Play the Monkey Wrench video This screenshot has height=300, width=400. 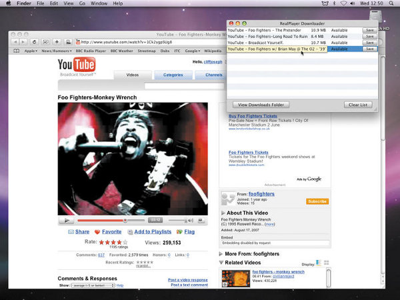tap(67, 221)
